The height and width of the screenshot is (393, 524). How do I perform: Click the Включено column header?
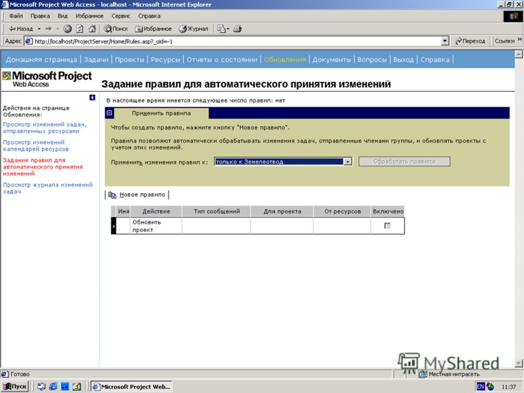point(388,211)
